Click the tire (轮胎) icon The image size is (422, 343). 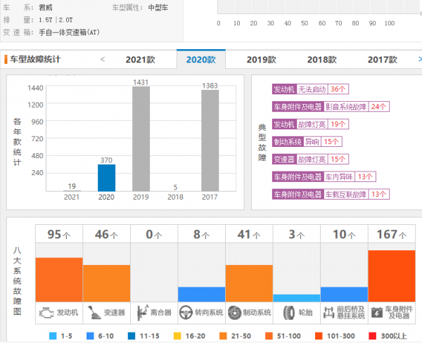coord(285,311)
